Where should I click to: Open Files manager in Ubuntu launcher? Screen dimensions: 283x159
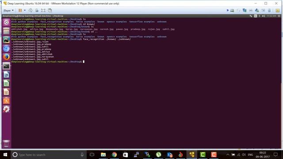[x=6, y=31]
